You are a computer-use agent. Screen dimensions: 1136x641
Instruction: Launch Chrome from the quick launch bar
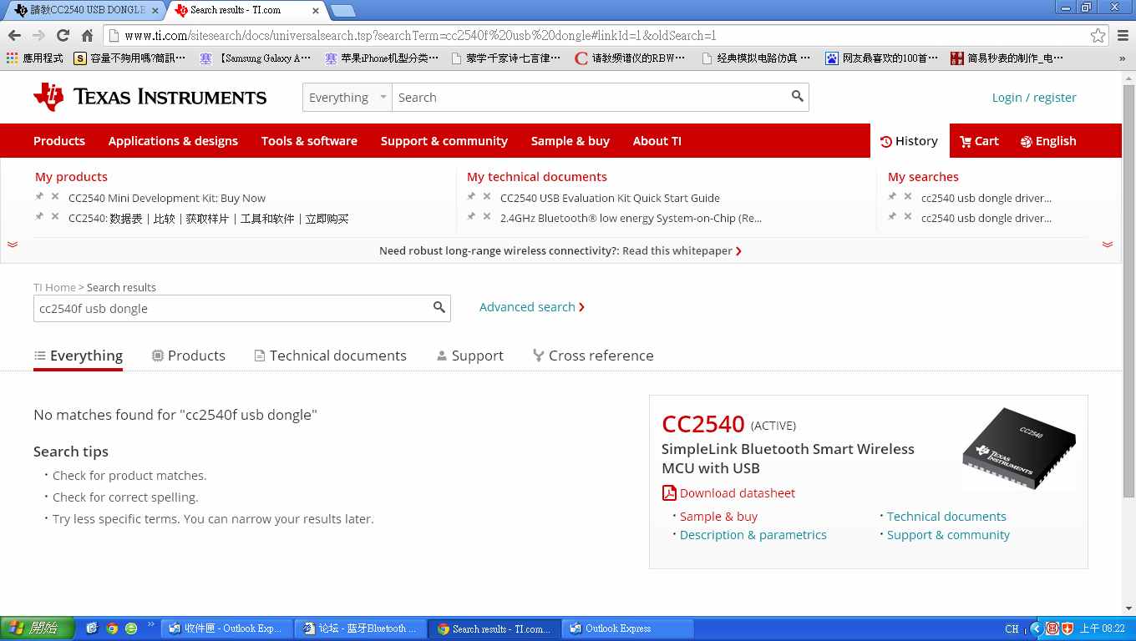point(112,628)
